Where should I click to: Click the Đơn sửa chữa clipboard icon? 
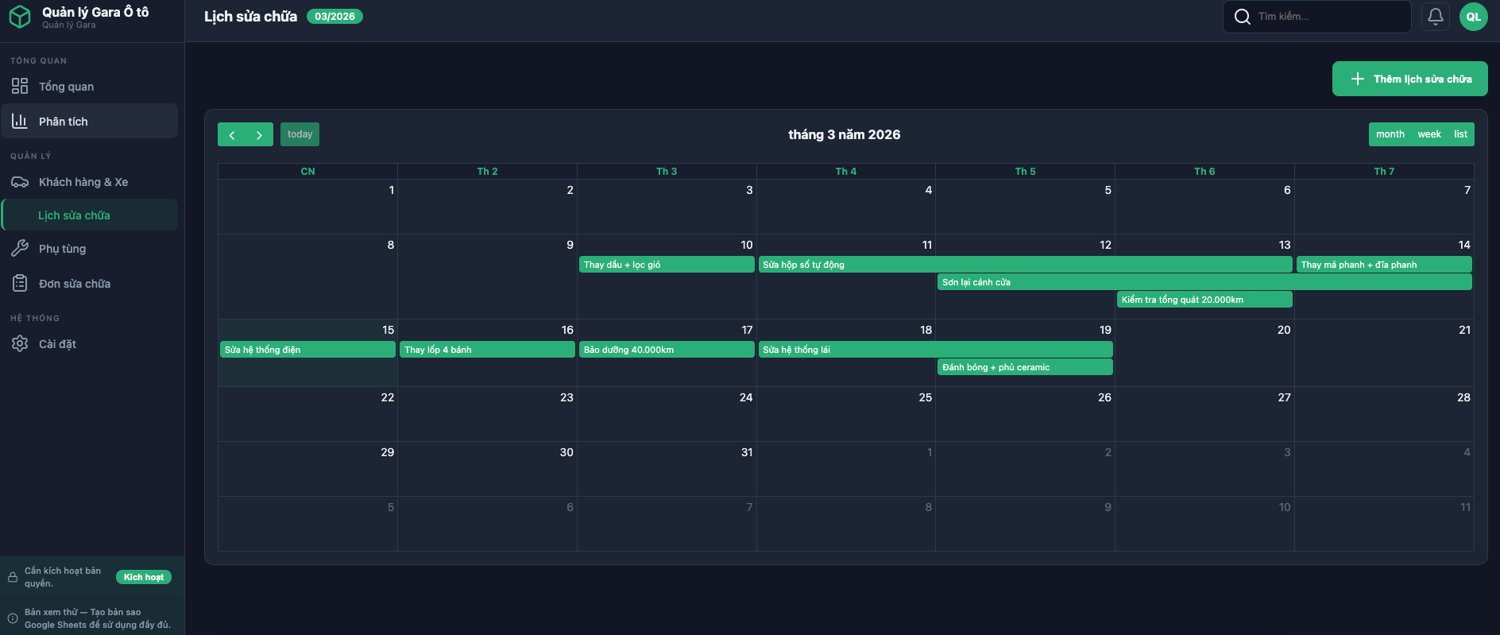[x=20, y=284]
